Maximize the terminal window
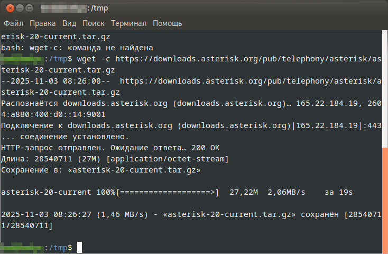The height and width of the screenshot is (254, 388). [x=30, y=8]
